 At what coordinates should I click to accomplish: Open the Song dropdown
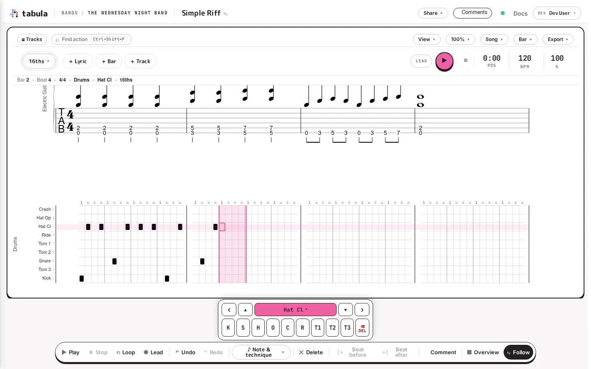(494, 39)
